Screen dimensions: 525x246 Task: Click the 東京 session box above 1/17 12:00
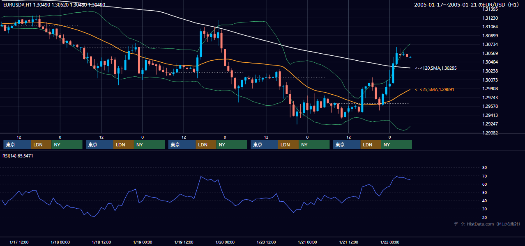pos(17,145)
